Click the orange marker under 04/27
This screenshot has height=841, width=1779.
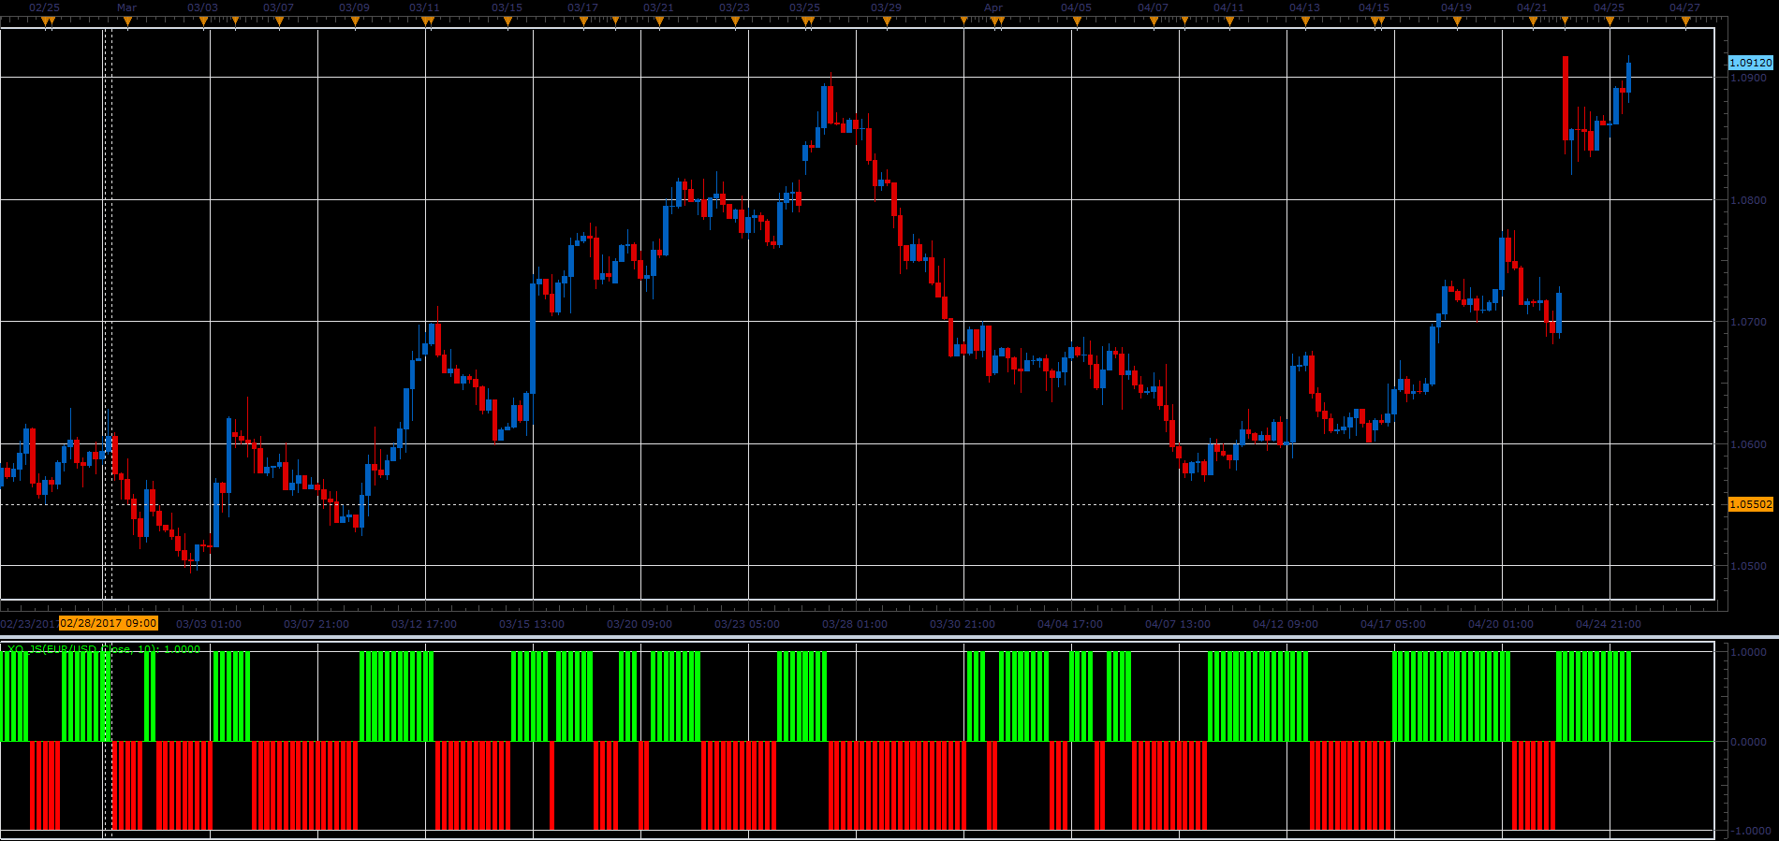pos(1685,21)
